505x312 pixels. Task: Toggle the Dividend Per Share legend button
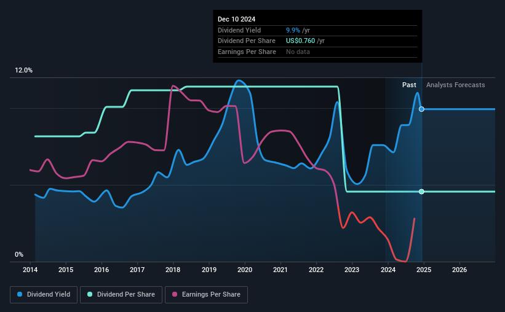(121, 295)
